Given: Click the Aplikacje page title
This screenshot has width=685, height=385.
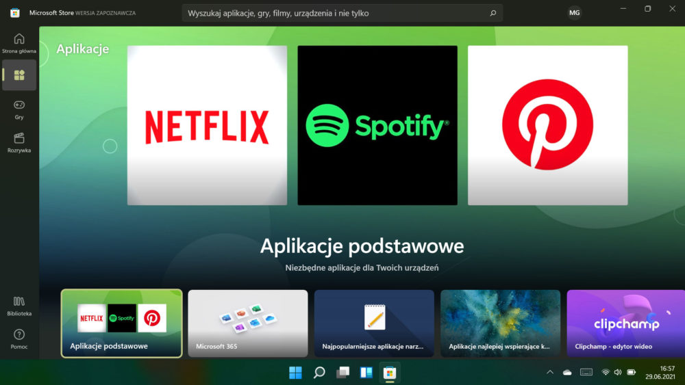Looking at the screenshot, I should pos(83,49).
